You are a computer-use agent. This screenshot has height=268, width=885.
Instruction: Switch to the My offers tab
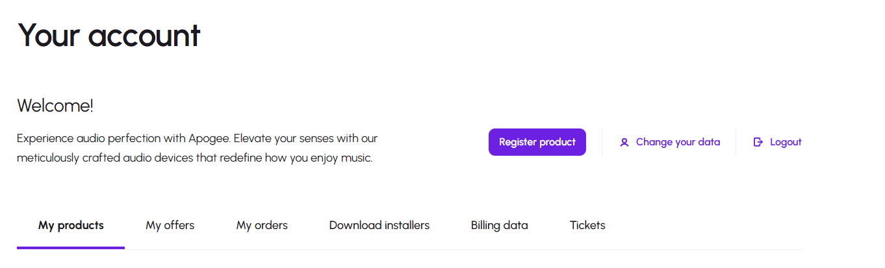point(170,225)
